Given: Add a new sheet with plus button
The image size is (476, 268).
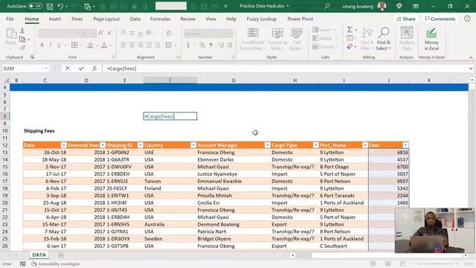Looking at the screenshot, I should point(61,255).
